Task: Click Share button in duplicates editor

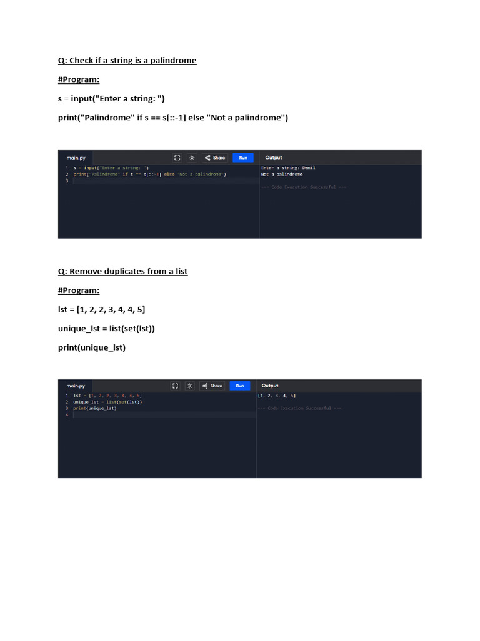Action: click(212, 386)
